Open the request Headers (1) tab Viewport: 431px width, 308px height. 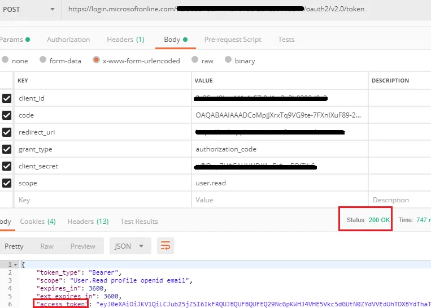coord(125,40)
